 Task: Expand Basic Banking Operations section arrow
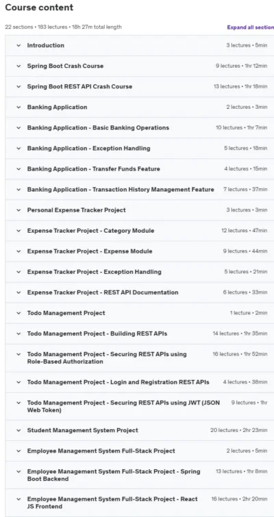tap(18, 128)
